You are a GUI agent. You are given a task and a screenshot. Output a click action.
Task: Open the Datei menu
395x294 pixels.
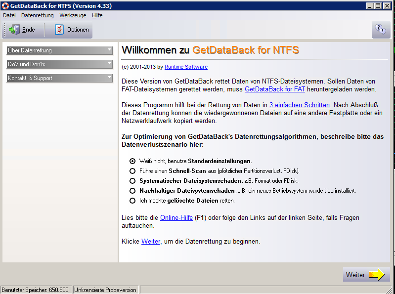(x=9, y=15)
